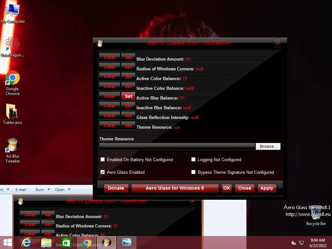Toggle Enabled On Battery checkbox

coord(103,160)
